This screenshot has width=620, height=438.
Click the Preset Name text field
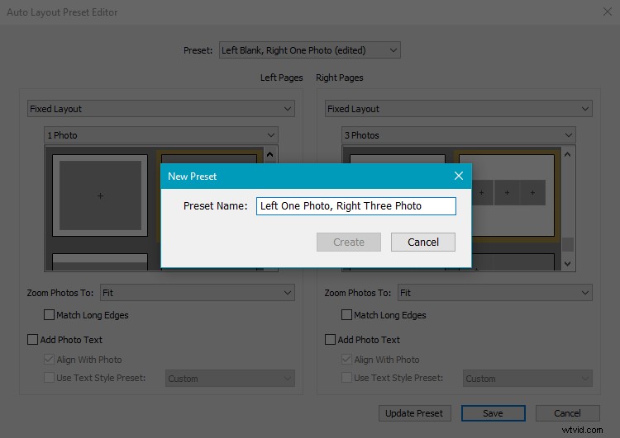coord(355,206)
